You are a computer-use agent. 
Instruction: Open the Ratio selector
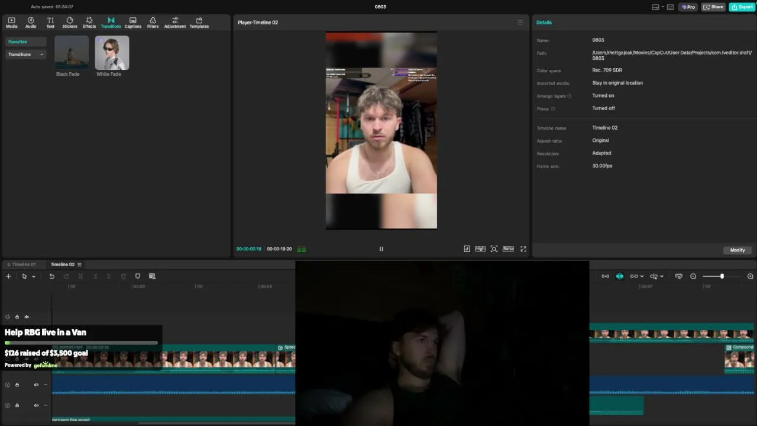(508, 249)
